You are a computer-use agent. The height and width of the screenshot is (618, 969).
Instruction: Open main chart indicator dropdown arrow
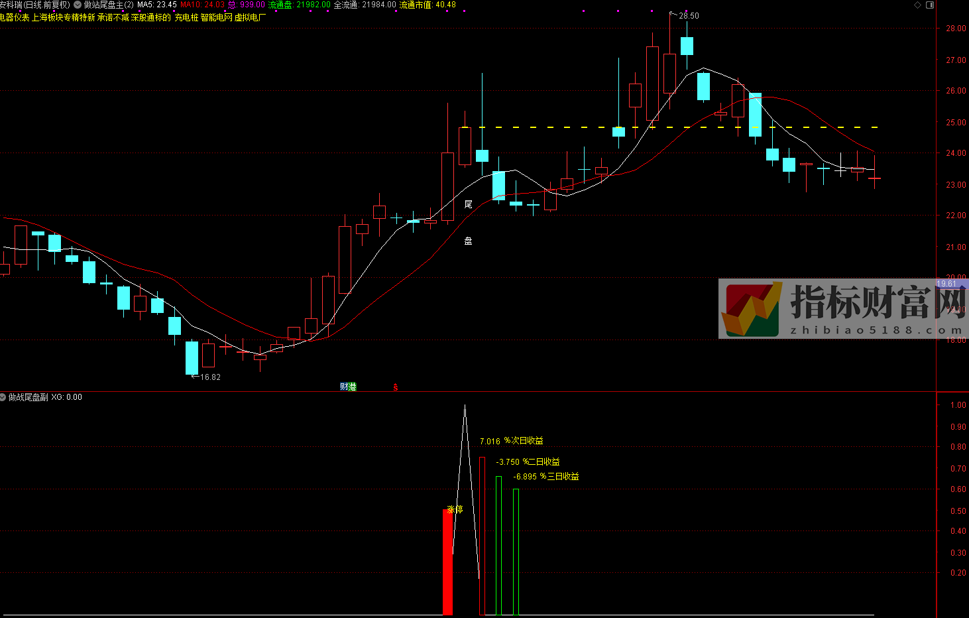tap(78, 5)
